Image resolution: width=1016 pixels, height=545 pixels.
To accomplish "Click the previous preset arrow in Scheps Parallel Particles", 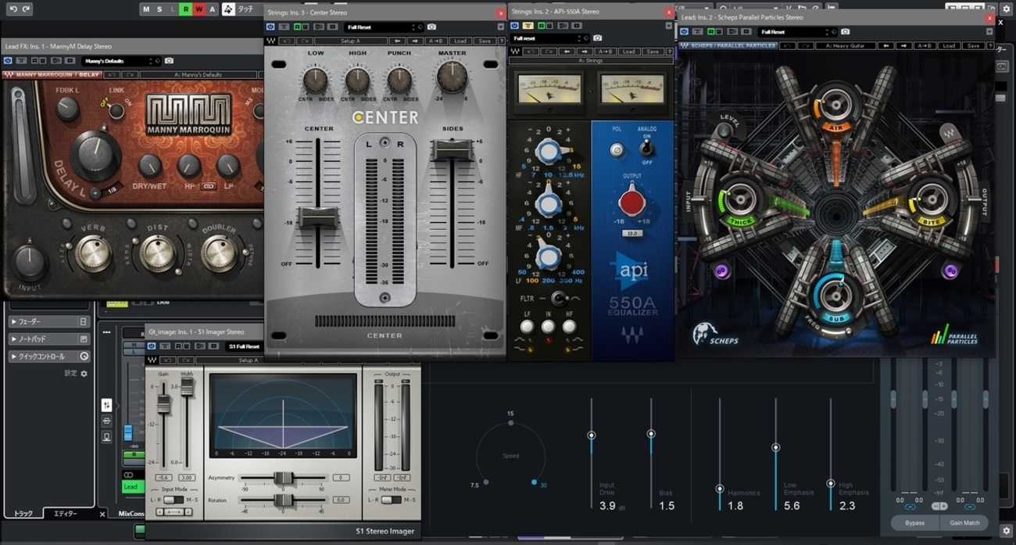I will click(x=885, y=46).
